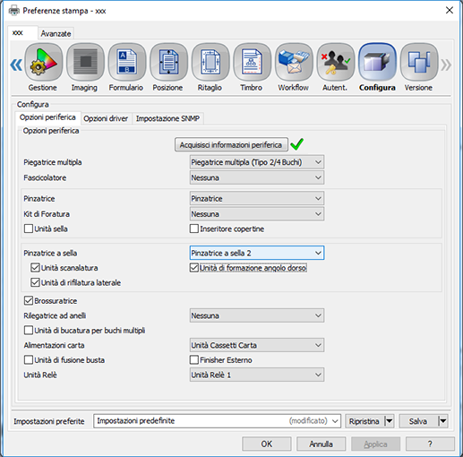Viewport: 463px width, 457px height.
Task: Select the Autent. authentication icon
Action: (336, 62)
